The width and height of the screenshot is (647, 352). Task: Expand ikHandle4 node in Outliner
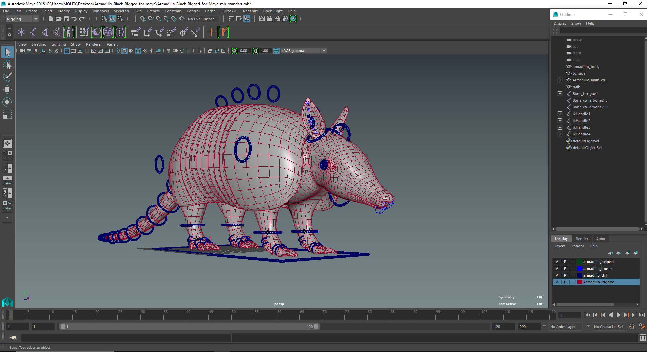click(x=560, y=134)
